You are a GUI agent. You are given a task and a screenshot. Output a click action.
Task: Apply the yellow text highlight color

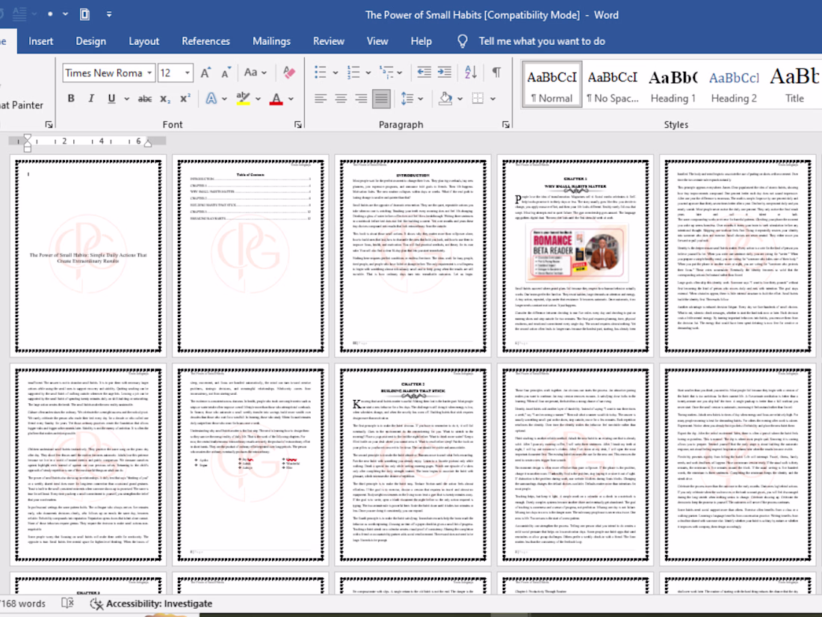(243, 98)
